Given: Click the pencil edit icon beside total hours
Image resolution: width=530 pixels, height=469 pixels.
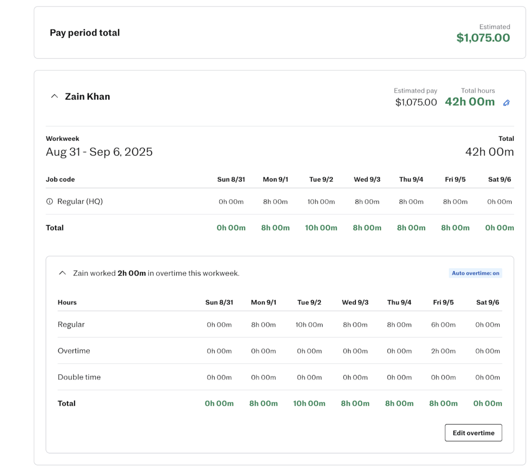Looking at the screenshot, I should point(506,103).
